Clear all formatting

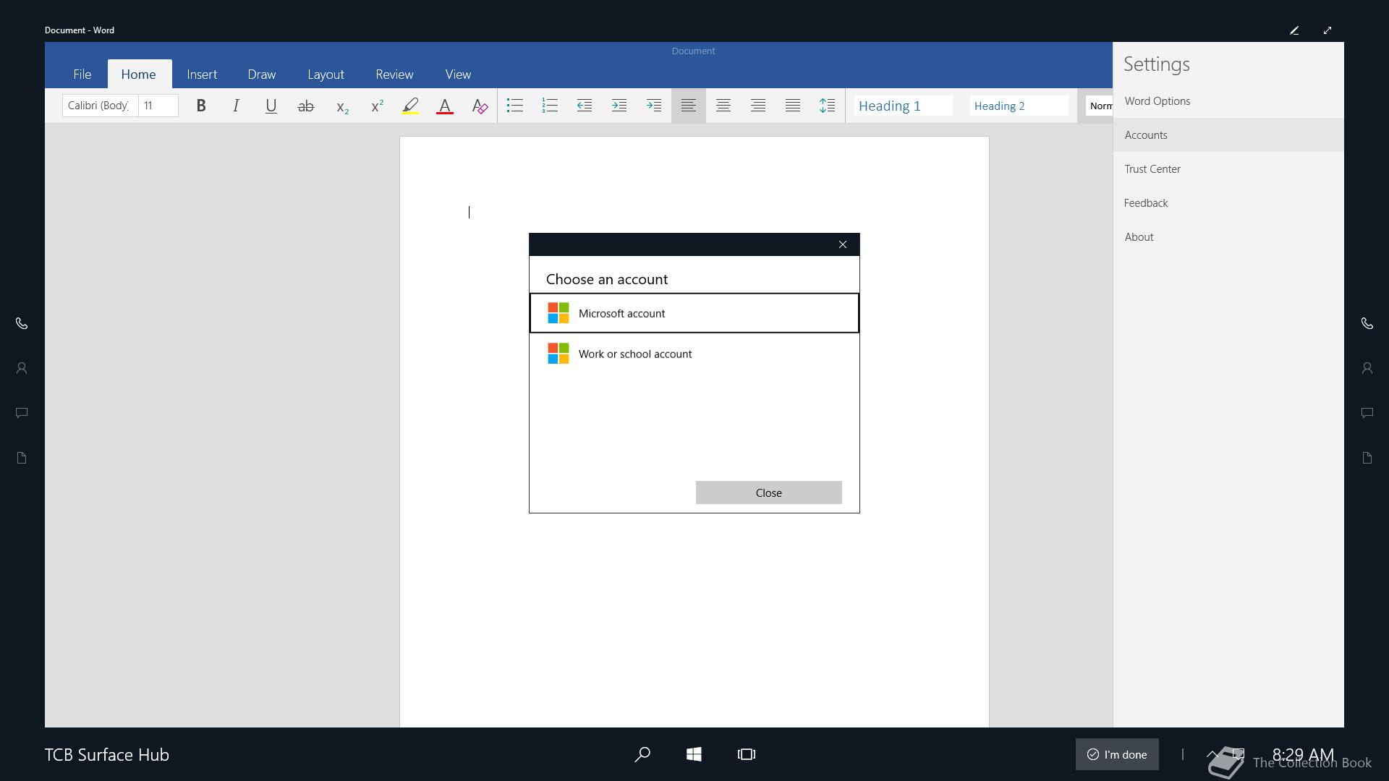(x=480, y=106)
